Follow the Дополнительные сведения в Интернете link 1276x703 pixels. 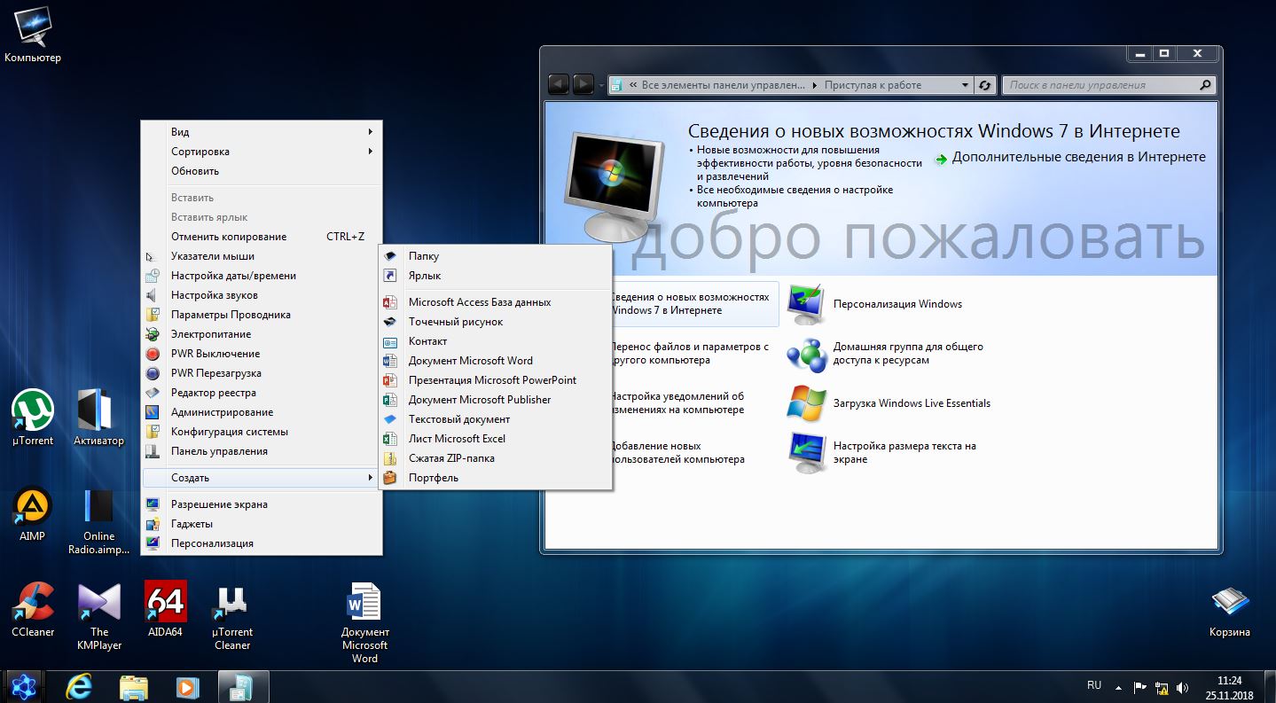coord(1078,157)
